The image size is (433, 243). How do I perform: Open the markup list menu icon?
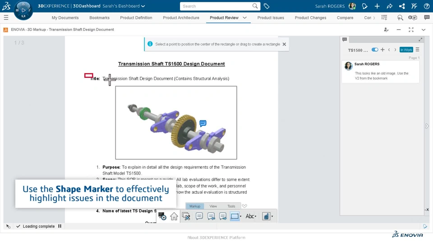pyautogui.click(x=417, y=49)
